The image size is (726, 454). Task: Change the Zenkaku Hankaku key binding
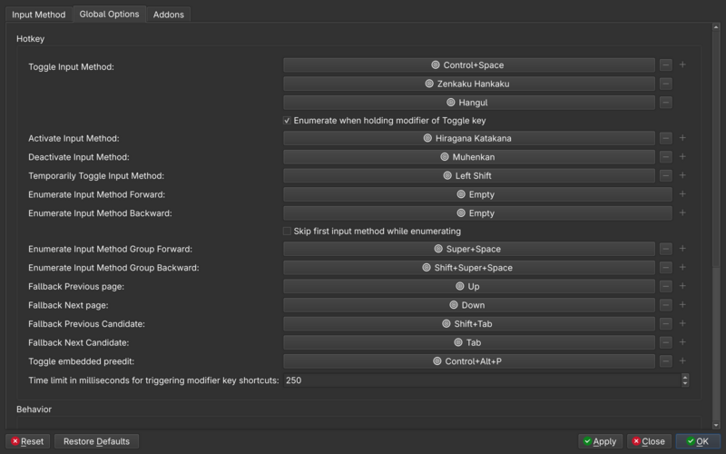pos(469,84)
